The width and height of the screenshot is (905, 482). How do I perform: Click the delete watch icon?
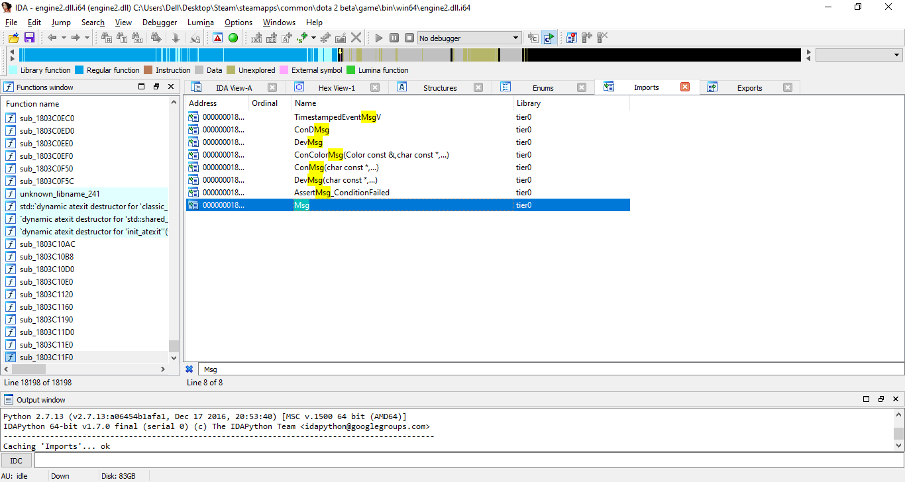pyautogui.click(x=602, y=38)
